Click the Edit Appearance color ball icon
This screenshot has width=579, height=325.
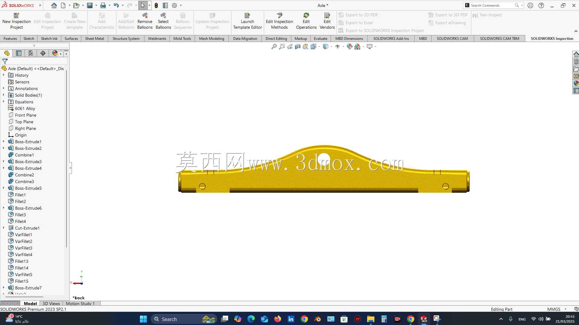coord(350,47)
